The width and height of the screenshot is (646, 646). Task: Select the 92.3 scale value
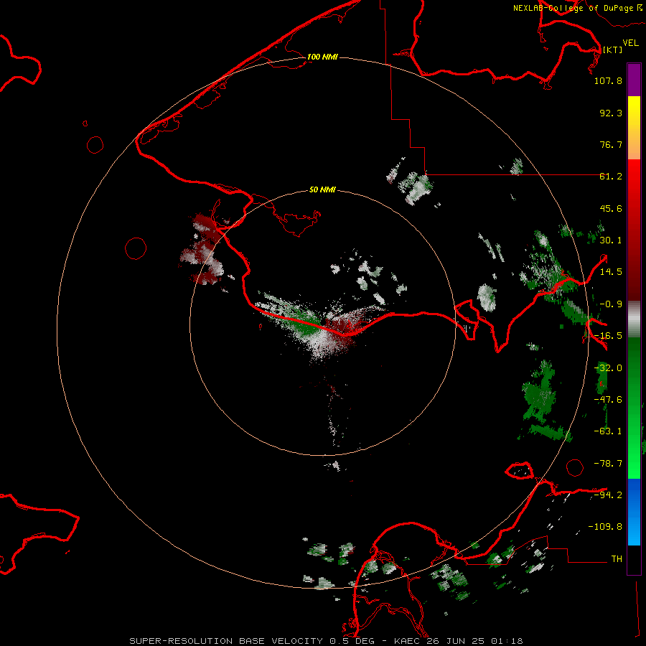pos(611,113)
